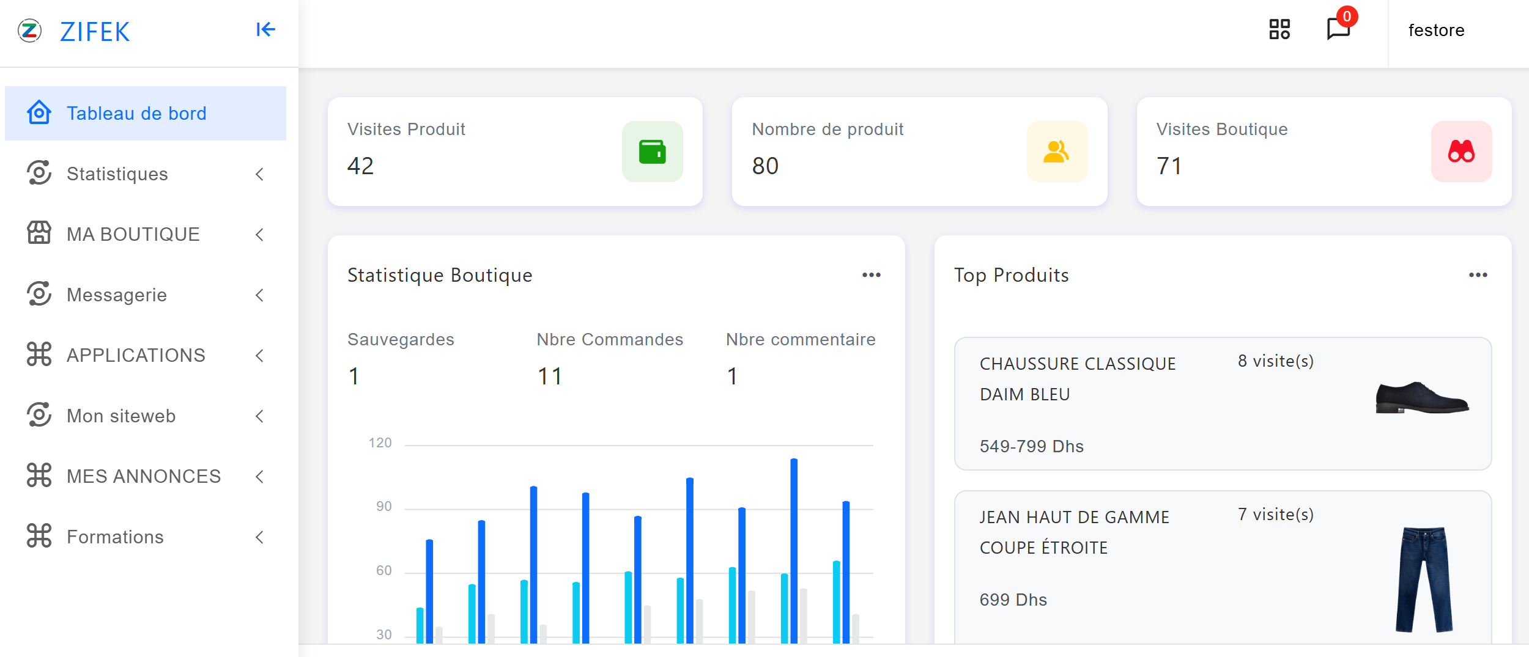
Task: Go to the MES ANNONCES section
Action: (x=143, y=476)
